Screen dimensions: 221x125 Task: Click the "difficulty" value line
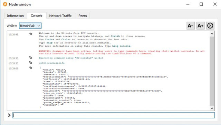point(66,79)
